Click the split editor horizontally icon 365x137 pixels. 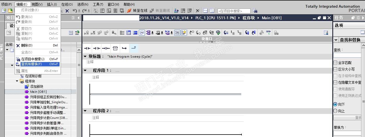pyautogui.click(x=205, y=11)
